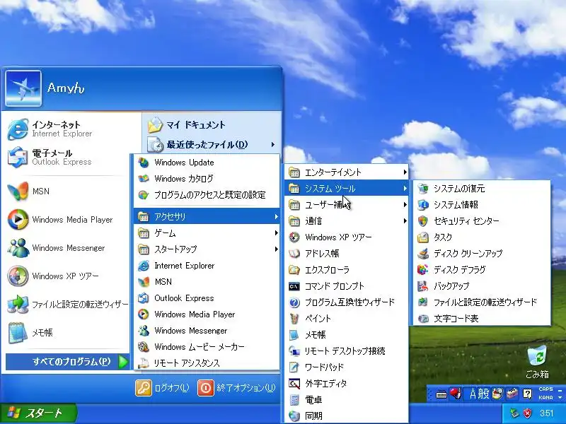Image resolution: width=566 pixels, height=424 pixels.
Task: Open IME tools toolbox icon on language bar
Action: pyautogui.click(x=512, y=394)
